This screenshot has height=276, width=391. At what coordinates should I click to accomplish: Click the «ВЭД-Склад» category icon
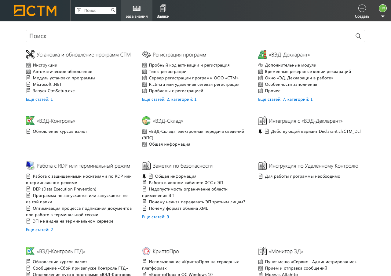[146, 121]
